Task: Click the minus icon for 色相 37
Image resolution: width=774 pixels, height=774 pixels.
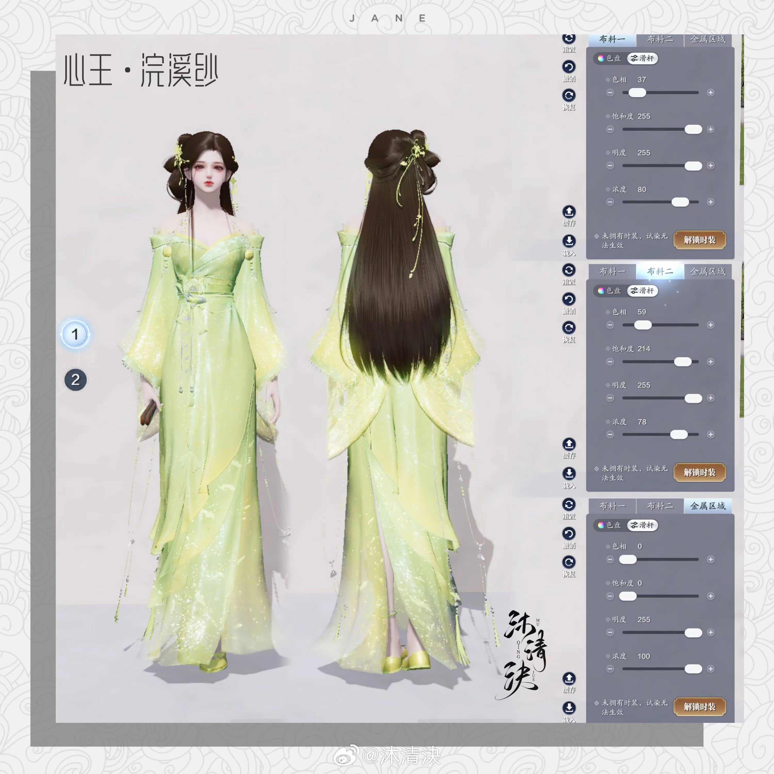Action: pyautogui.click(x=610, y=93)
